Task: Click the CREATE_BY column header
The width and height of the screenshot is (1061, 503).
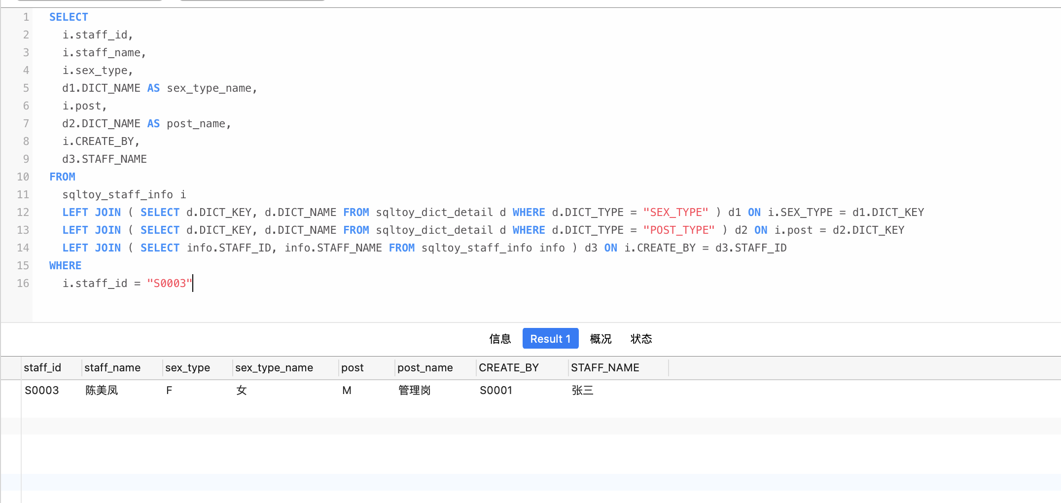Action: [509, 367]
